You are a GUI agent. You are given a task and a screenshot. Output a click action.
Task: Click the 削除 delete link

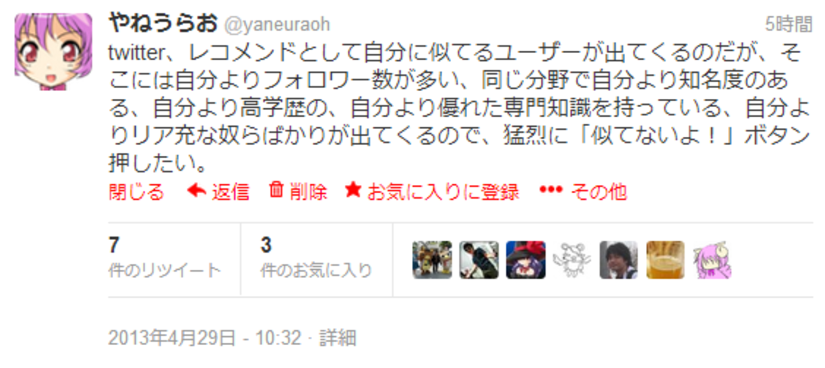tap(308, 192)
